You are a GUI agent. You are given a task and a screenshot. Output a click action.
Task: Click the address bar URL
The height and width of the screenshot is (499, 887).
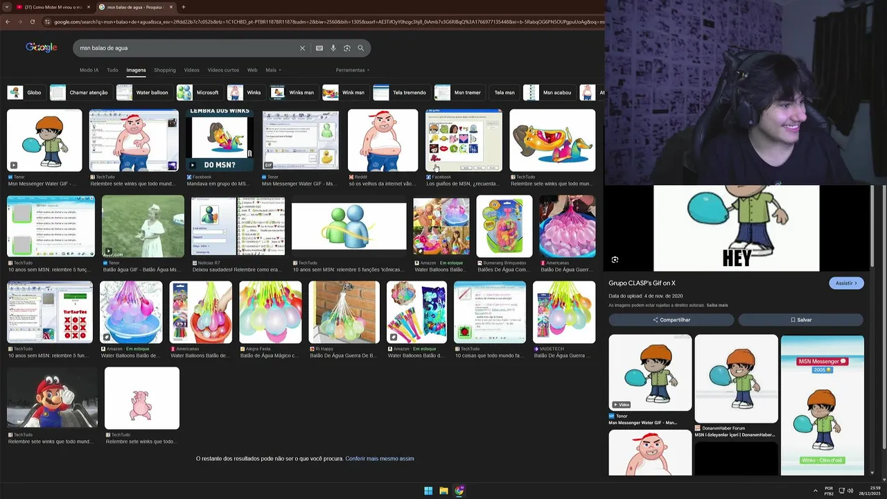(326, 21)
